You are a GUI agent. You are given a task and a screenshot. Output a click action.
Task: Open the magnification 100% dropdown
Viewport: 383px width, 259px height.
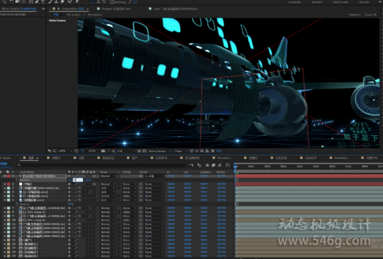65,151
